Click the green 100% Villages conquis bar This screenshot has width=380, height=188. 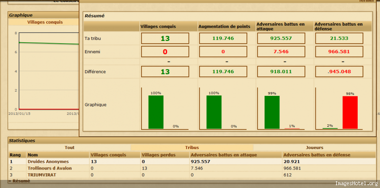tap(156, 112)
